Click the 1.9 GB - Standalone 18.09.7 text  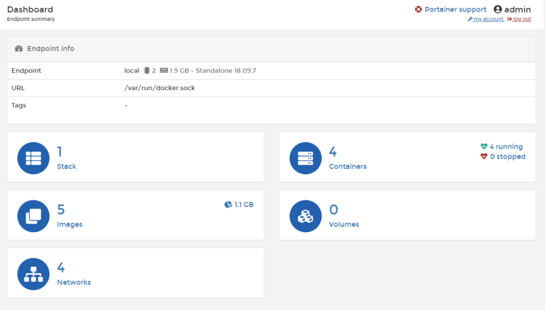tap(213, 71)
